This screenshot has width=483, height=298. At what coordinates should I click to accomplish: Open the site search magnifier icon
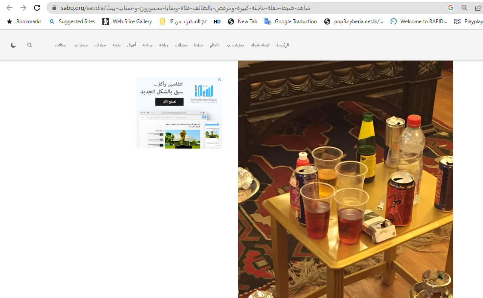point(30,45)
